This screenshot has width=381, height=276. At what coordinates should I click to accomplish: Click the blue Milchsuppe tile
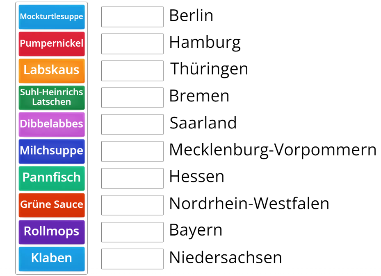pos(52,151)
